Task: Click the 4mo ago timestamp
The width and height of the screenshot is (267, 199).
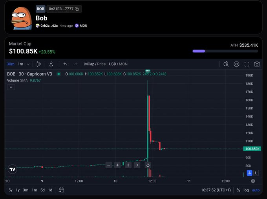Action: coord(66,26)
